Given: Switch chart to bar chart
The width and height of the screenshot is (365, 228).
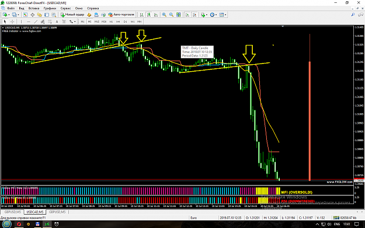Looking at the screenshot, I should [x=141, y=15].
